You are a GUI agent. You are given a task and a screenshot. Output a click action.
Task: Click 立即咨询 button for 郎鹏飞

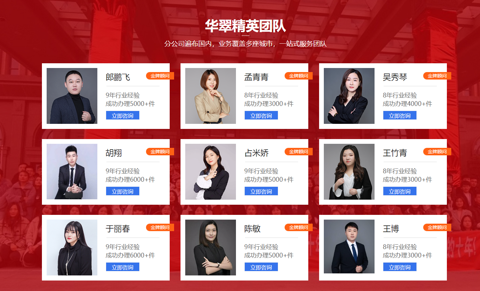coord(123,116)
